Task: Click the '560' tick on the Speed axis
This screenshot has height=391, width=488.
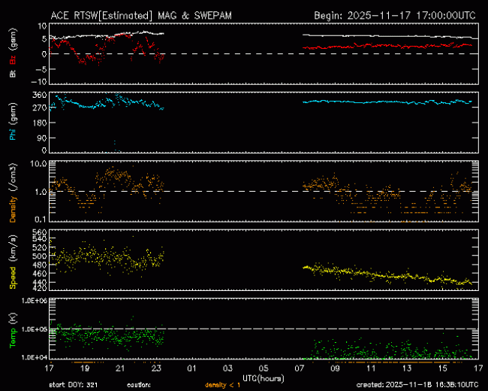Action: (x=40, y=232)
